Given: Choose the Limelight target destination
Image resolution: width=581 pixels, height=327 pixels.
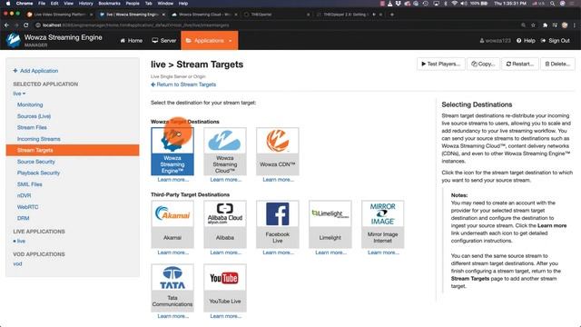Looking at the screenshot, I should tap(330, 224).
